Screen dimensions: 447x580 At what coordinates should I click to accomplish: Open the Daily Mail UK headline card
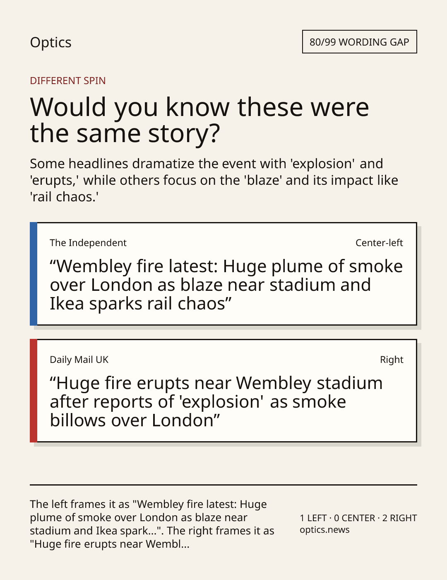[223, 391]
